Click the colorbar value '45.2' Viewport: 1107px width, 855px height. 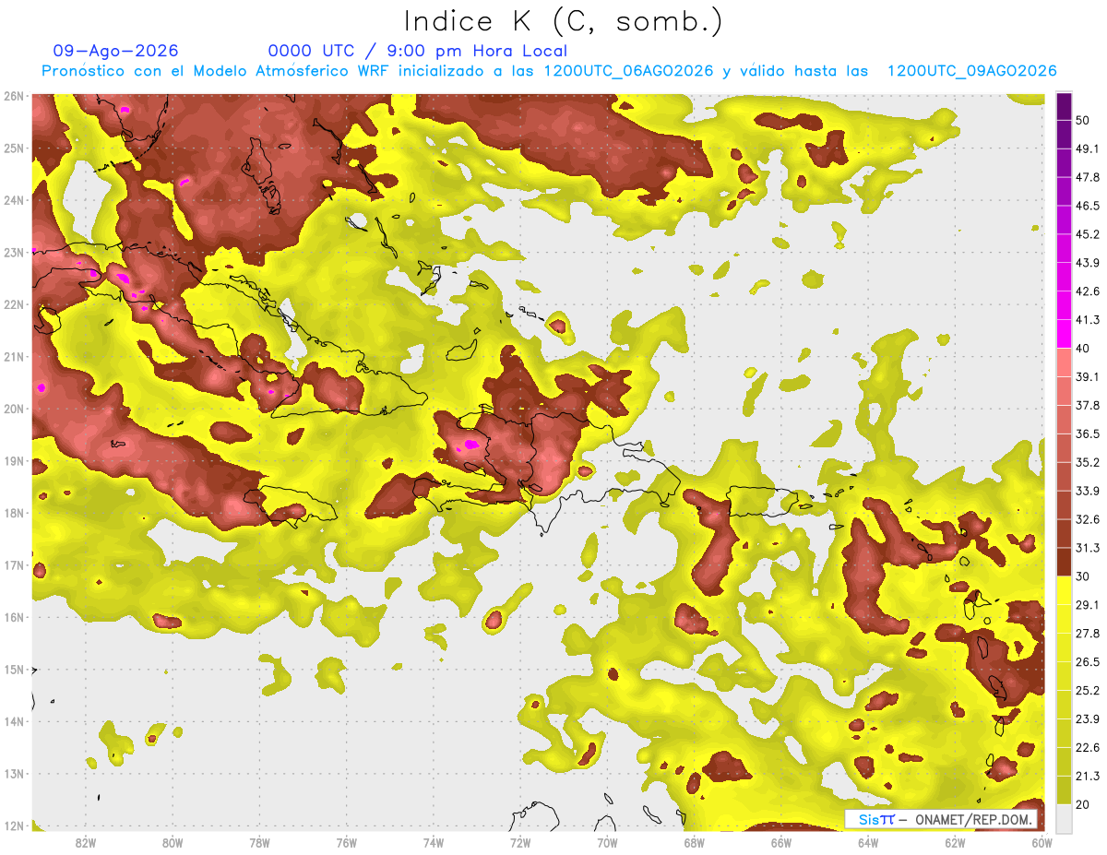(x=1089, y=234)
